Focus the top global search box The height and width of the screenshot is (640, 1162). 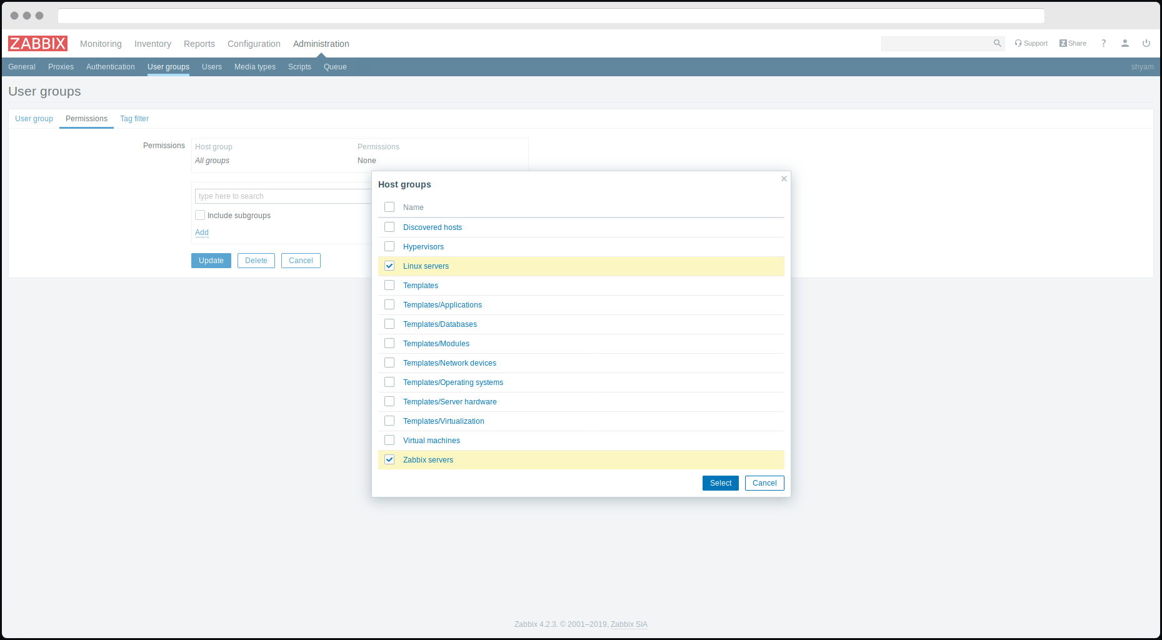(x=936, y=43)
